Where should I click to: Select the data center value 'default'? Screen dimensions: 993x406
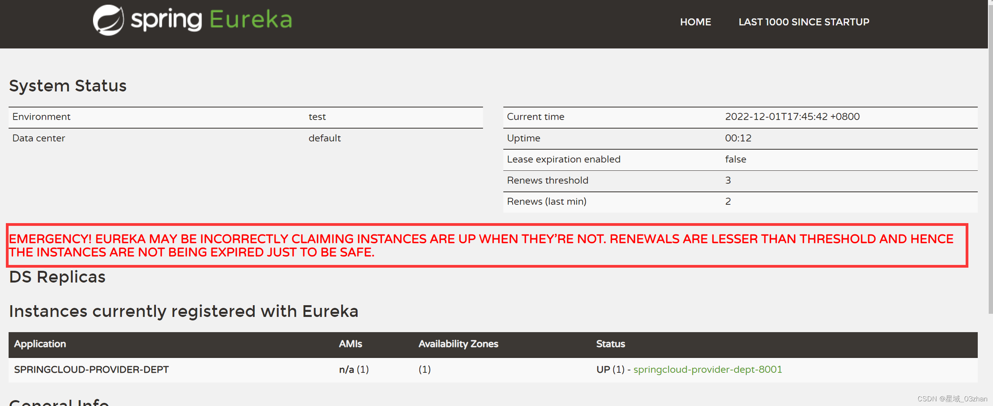click(324, 138)
